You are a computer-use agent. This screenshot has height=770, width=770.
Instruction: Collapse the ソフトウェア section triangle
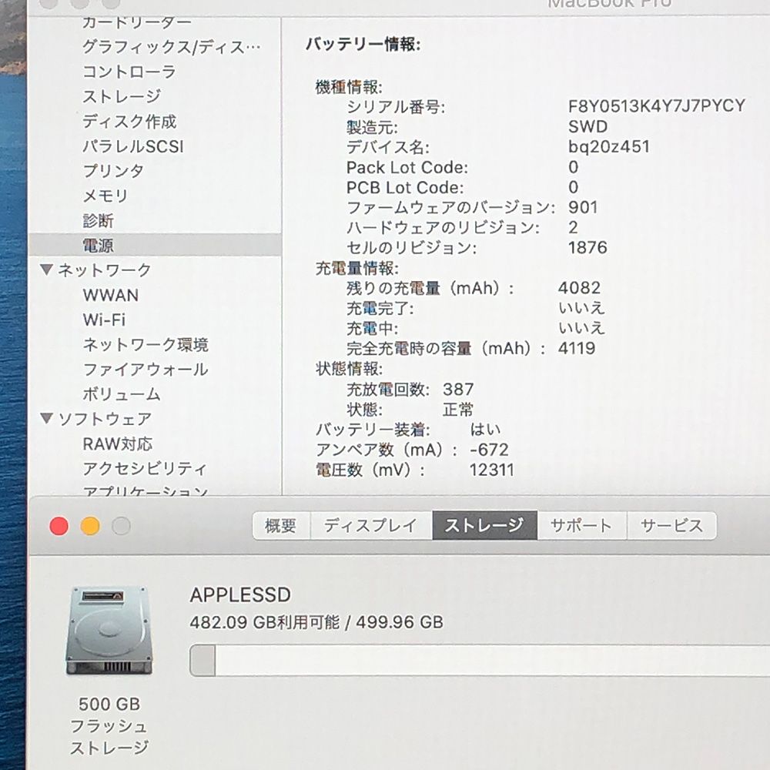point(47,419)
